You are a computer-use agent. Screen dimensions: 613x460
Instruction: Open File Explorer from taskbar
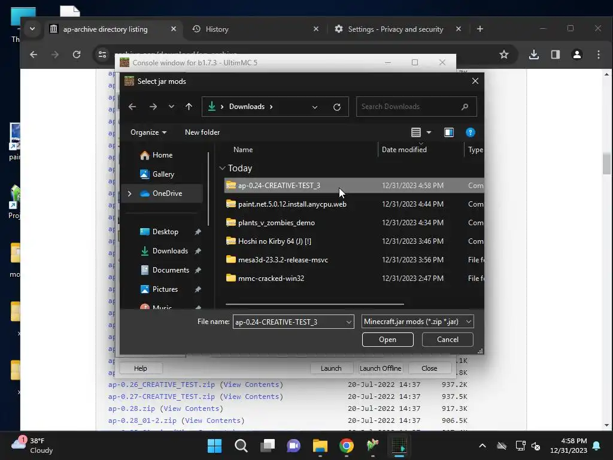(320, 446)
